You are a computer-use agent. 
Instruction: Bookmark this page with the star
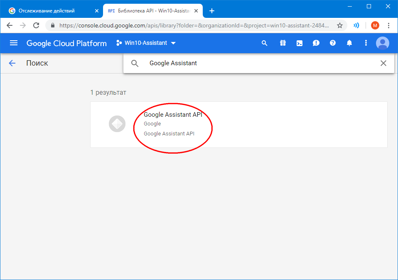[339, 25]
